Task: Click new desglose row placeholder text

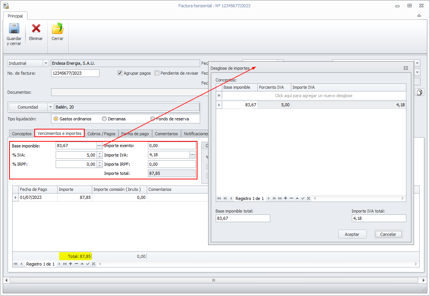Action: pyautogui.click(x=313, y=96)
